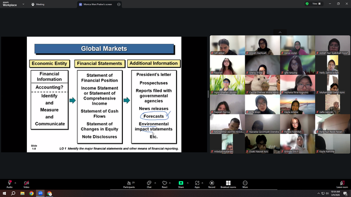
Task: Click the green security shield icon
Action: 307,4
